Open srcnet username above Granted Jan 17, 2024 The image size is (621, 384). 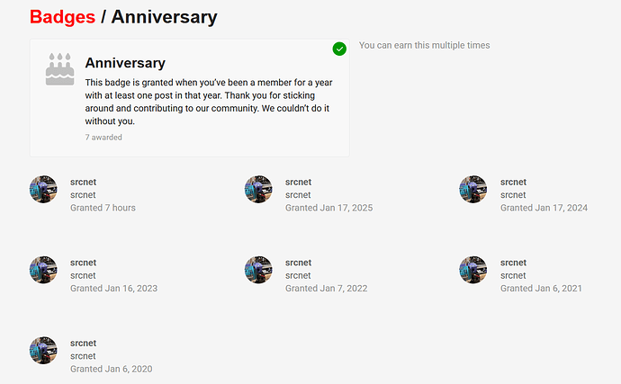[x=515, y=182]
